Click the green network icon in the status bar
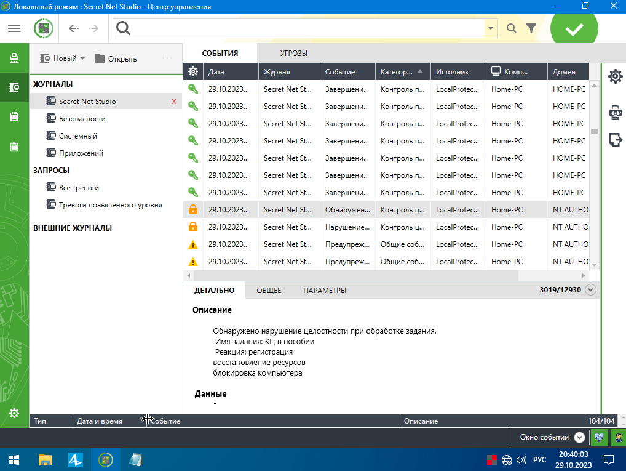The height and width of the screenshot is (471, 626). pos(599,437)
